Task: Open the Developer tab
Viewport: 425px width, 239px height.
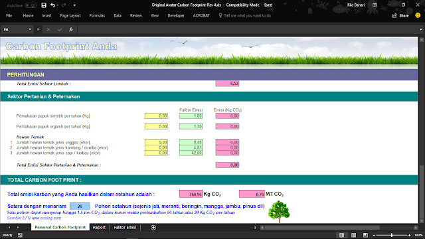Action: 175,16
